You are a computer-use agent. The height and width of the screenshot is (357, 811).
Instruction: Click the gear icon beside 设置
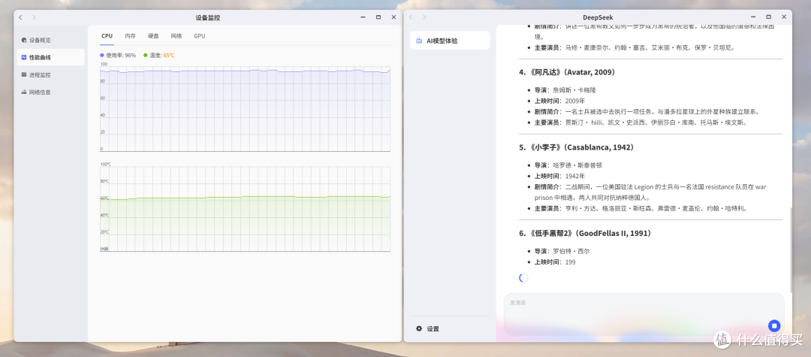click(419, 328)
